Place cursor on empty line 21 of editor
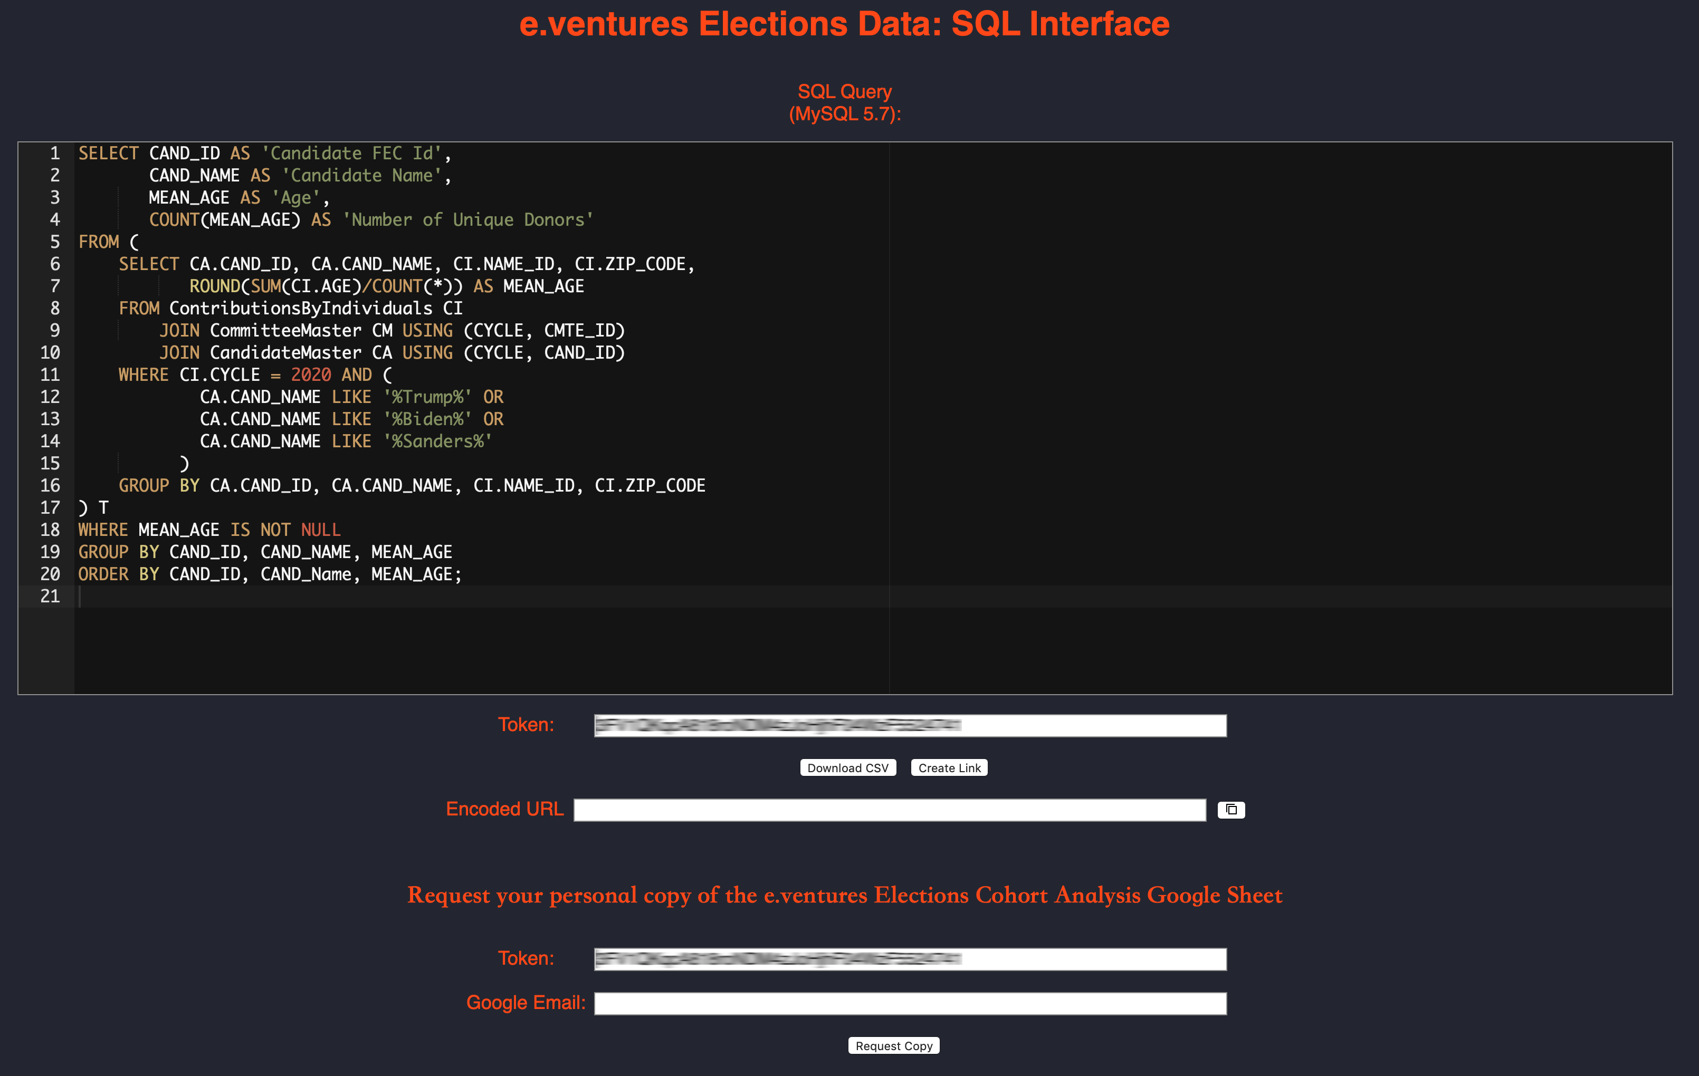1699x1076 pixels. tap(873, 597)
